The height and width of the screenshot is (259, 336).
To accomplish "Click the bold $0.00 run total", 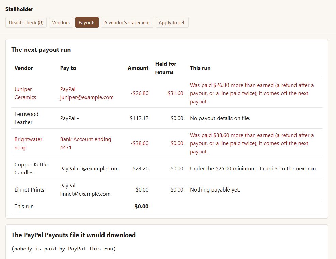I will (x=141, y=207).
